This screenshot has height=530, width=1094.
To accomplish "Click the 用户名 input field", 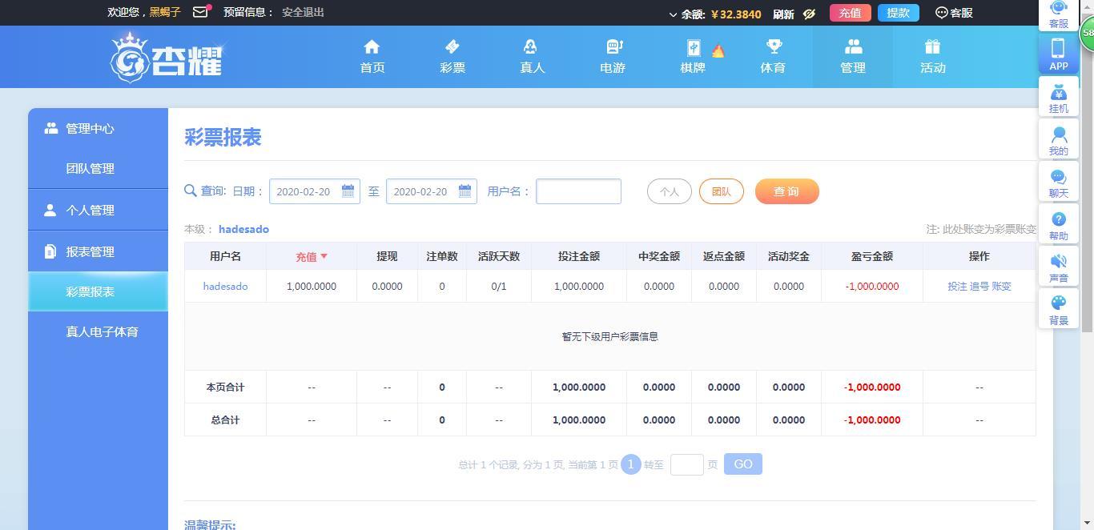I will point(578,191).
